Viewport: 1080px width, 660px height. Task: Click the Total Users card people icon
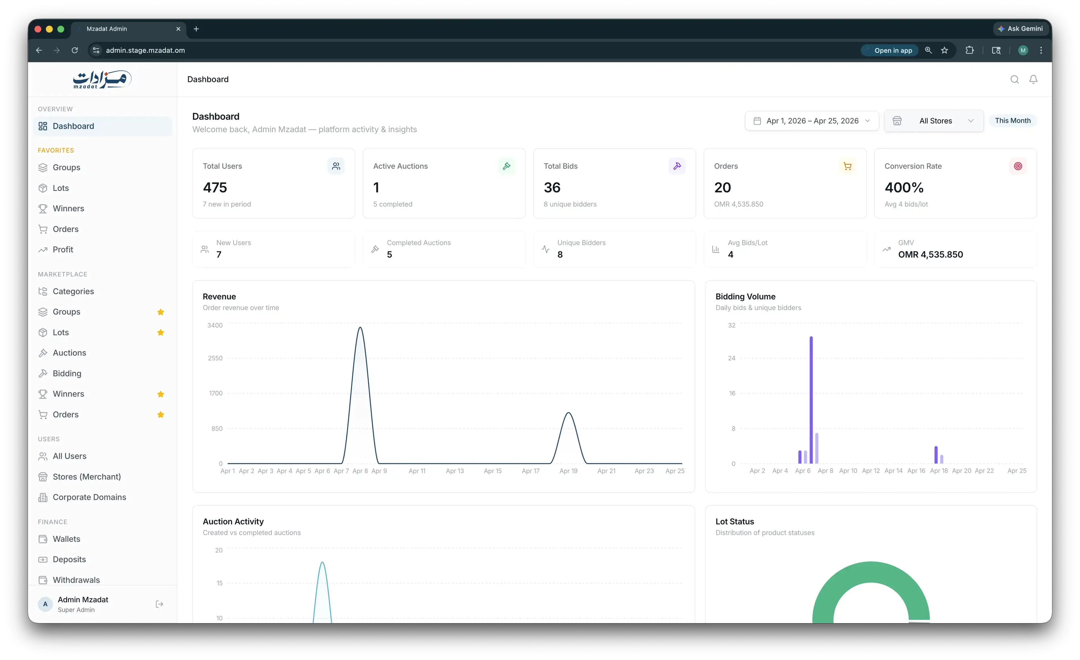pyautogui.click(x=336, y=166)
